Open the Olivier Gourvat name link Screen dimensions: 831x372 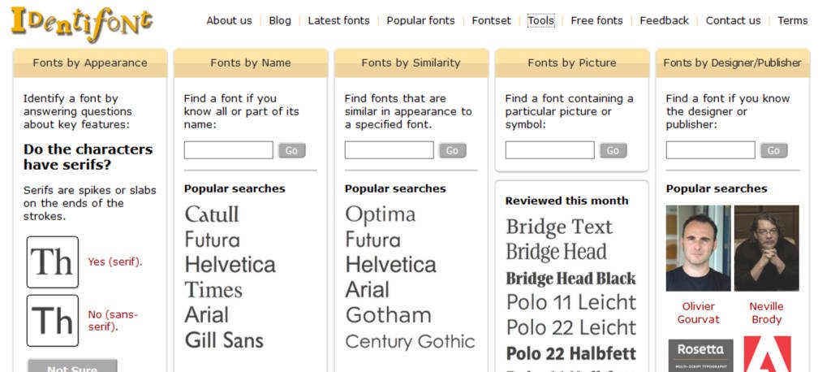click(x=698, y=313)
